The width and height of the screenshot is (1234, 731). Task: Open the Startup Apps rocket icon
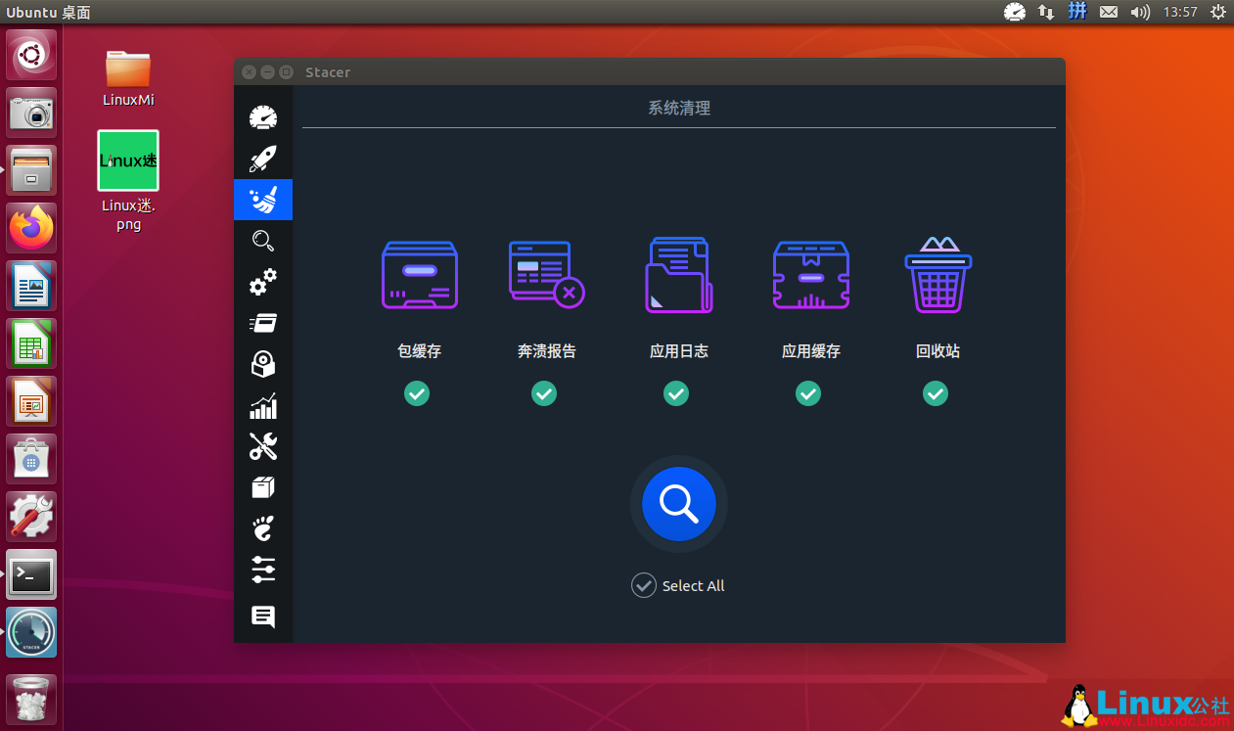(262, 159)
